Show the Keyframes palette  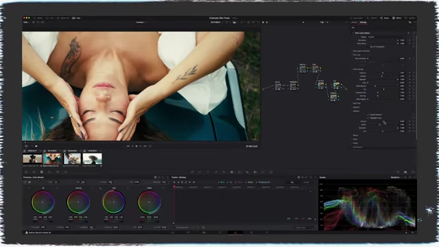tap(398, 172)
